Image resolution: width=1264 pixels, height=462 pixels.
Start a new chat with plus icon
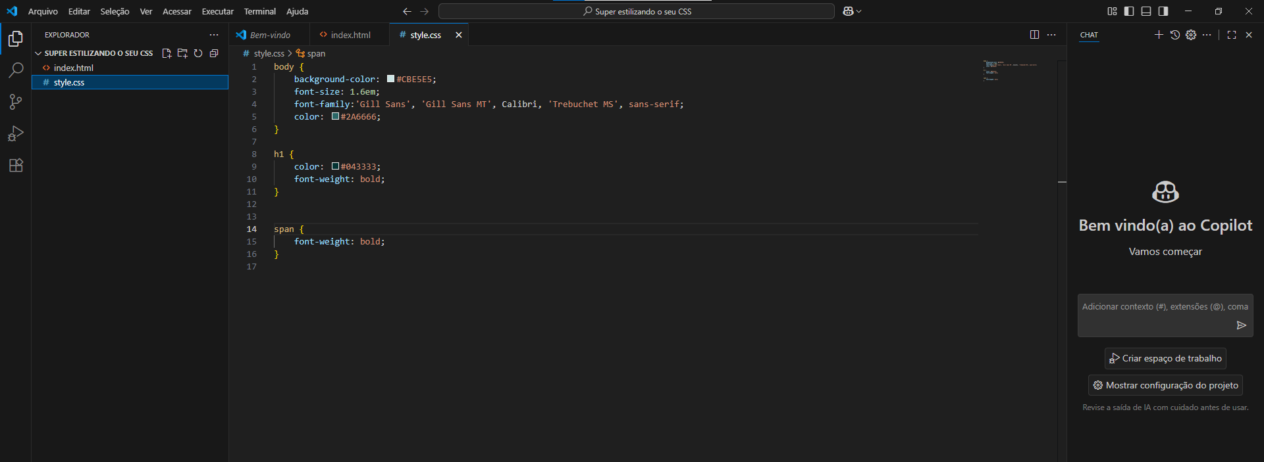click(1159, 35)
